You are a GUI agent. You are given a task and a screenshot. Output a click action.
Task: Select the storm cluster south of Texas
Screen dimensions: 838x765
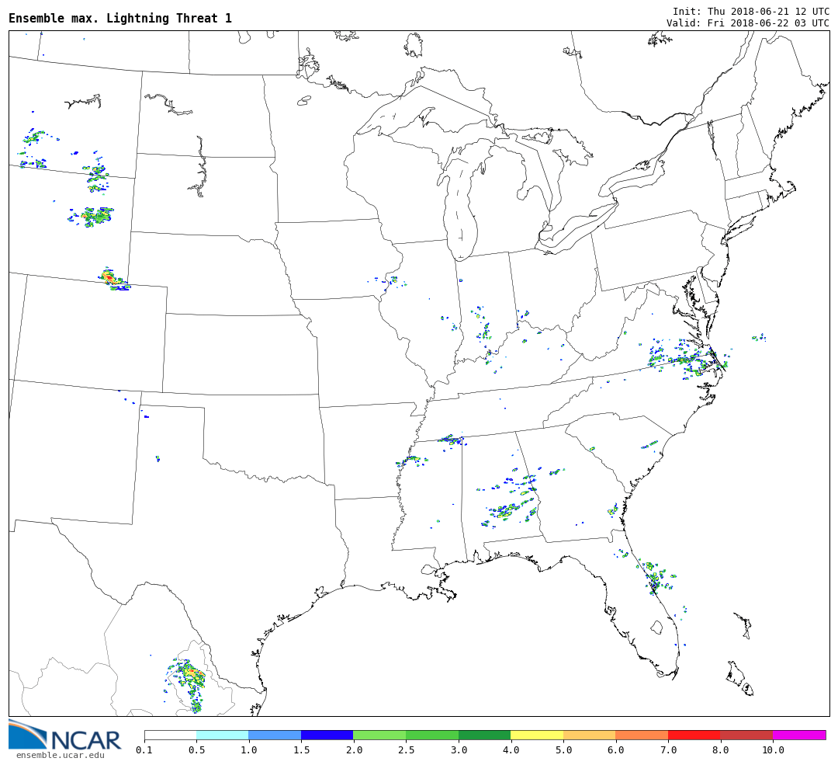[x=189, y=680]
